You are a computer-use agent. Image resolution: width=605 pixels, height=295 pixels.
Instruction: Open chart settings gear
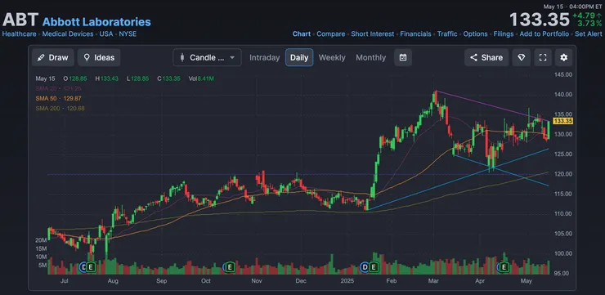pos(564,57)
